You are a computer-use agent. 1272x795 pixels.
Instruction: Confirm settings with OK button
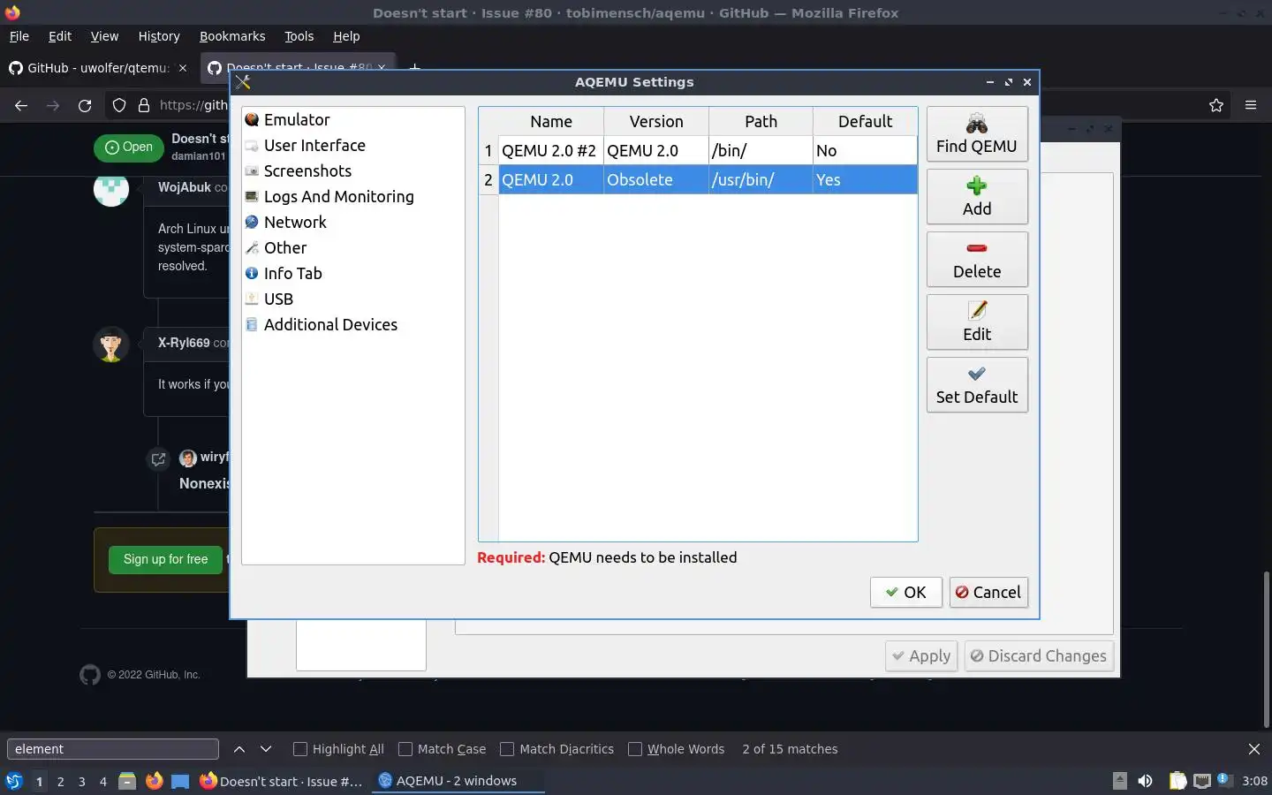[x=906, y=593]
